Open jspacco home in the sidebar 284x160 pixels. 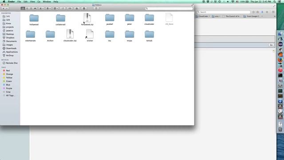pos(10,31)
